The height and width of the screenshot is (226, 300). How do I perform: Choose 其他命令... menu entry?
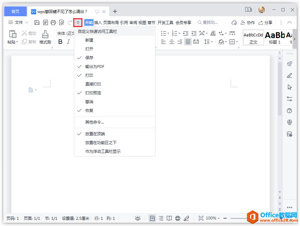pos(114,122)
